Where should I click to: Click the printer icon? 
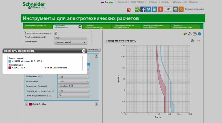(x=176, y=9)
